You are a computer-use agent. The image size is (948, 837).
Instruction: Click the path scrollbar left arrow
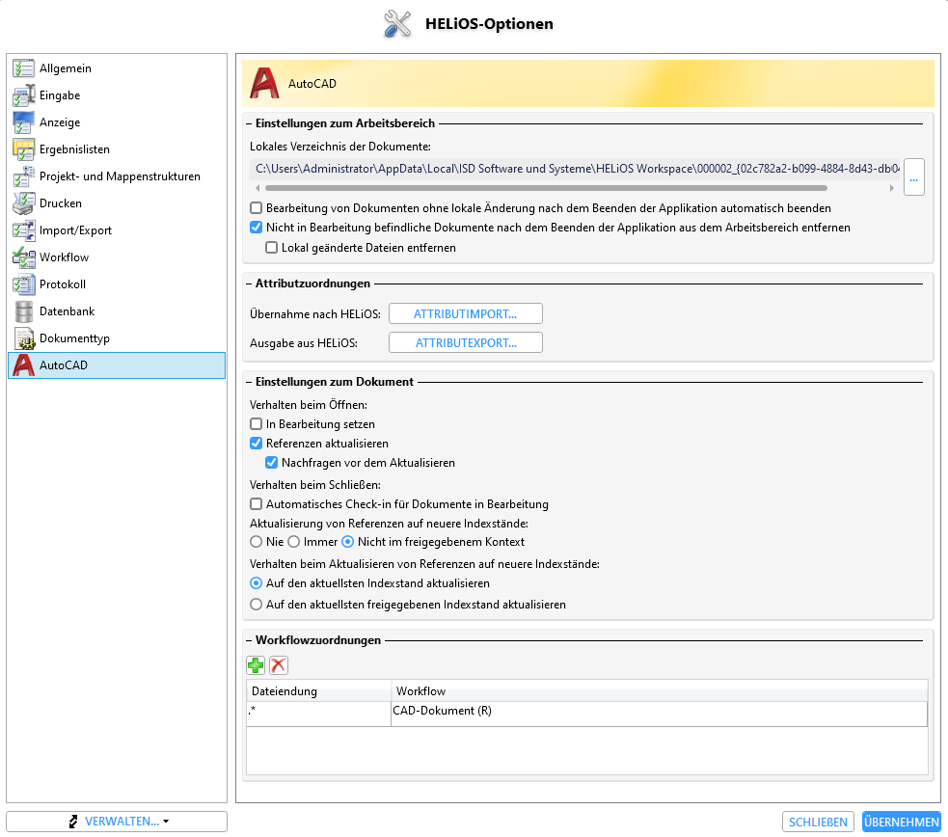(x=257, y=188)
